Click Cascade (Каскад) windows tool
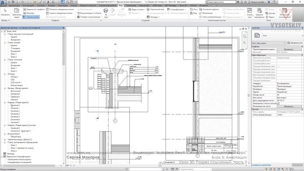The height and width of the screenshot is (171, 304). 270,13
